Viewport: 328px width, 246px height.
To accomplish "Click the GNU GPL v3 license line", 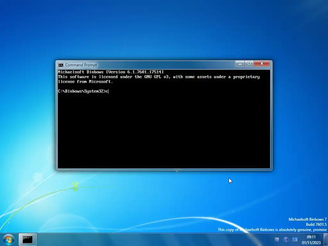I will (159, 77).
